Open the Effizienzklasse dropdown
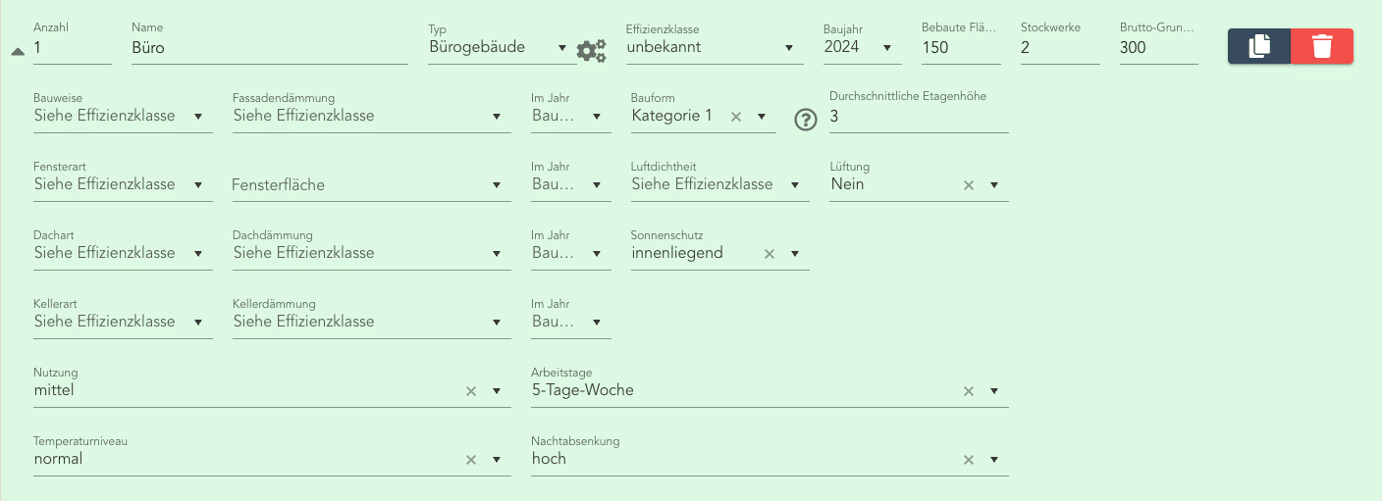This screenshot has width=1382, height=501. click(789, 48)
